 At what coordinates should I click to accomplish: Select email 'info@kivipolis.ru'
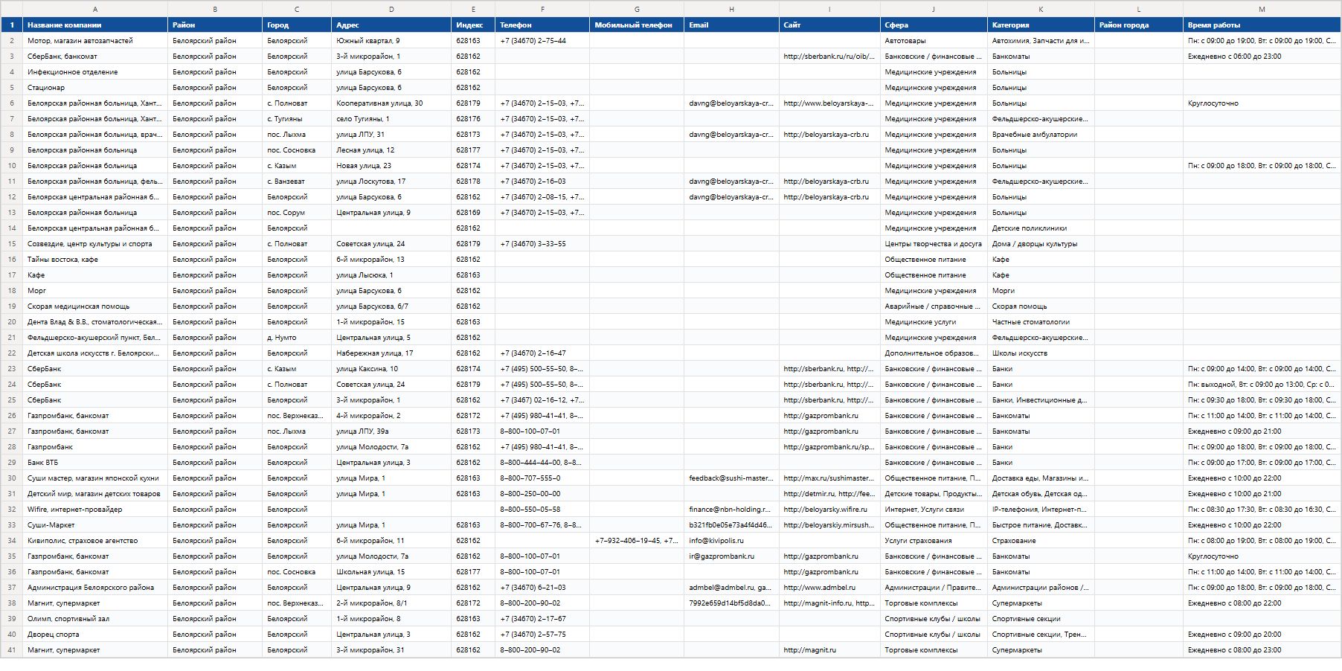coord(731,541)
